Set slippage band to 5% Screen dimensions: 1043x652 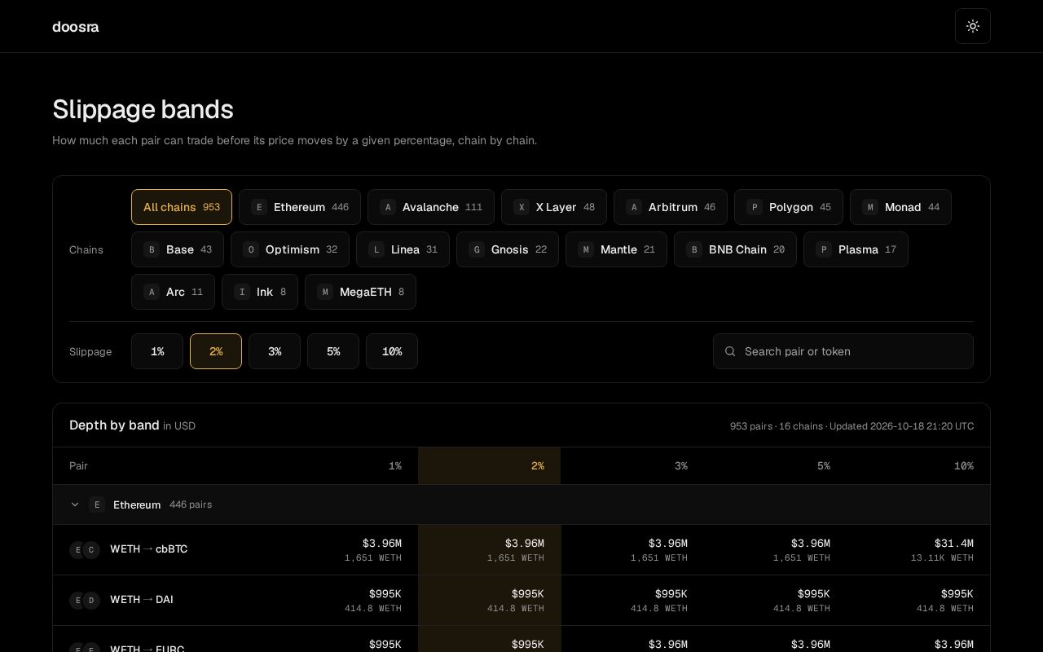[x=333, y=351]
